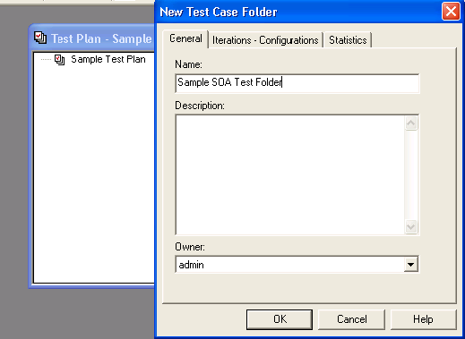Click the Description scrollbar down arrow
The height and width of the screenshot is (339, 465).
(x=411, y=227)
